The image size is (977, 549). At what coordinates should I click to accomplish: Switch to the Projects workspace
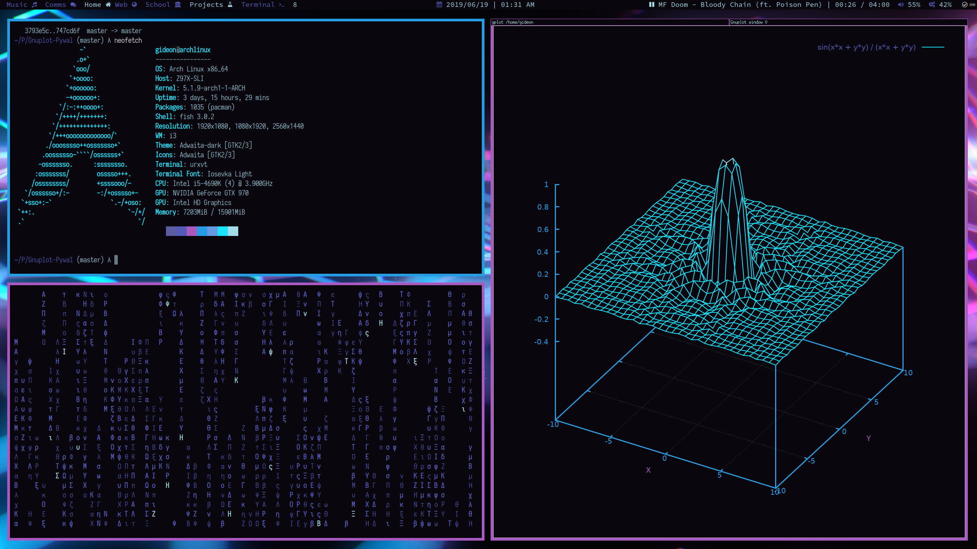(211, 5)
